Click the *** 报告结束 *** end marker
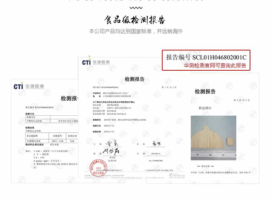The image size is (271, 199). [x=205, y=166]
